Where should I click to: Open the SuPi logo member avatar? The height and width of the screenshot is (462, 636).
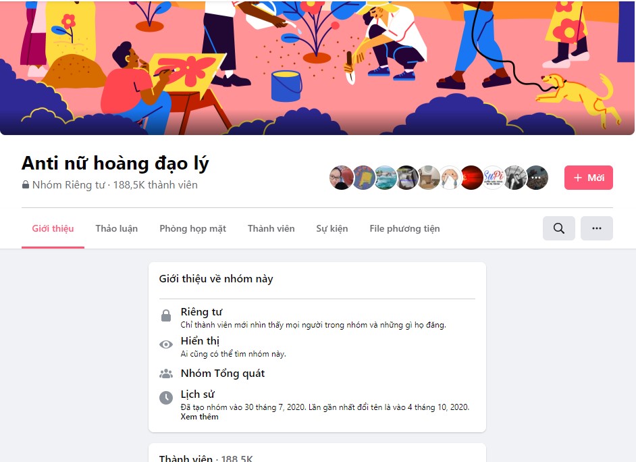(x=493, y=178)
